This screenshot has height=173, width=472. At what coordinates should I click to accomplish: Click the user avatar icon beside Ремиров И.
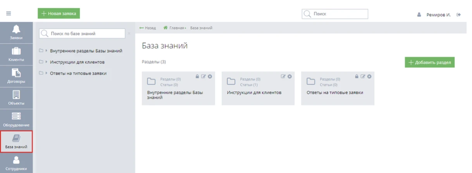pos(419,15)
